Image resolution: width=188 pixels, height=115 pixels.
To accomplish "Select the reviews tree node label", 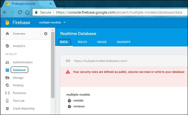I will click(79, 106).
